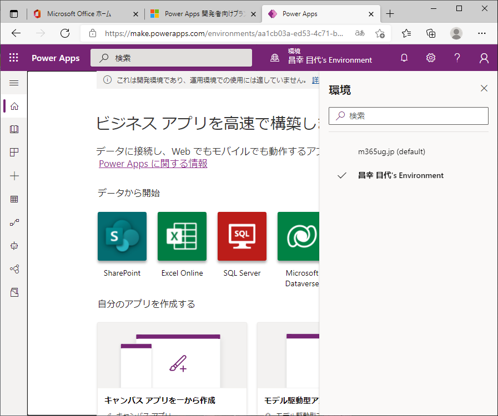Open the tab actions menu icon

tap(14, 14)
